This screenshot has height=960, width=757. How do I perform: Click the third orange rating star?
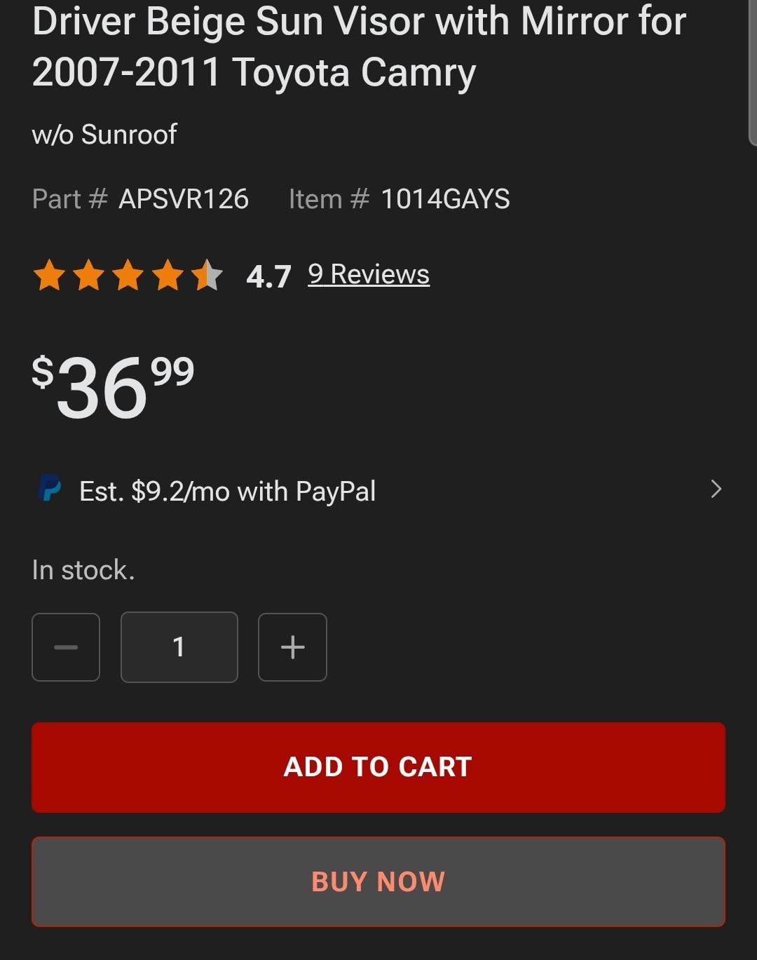[128, 275]
